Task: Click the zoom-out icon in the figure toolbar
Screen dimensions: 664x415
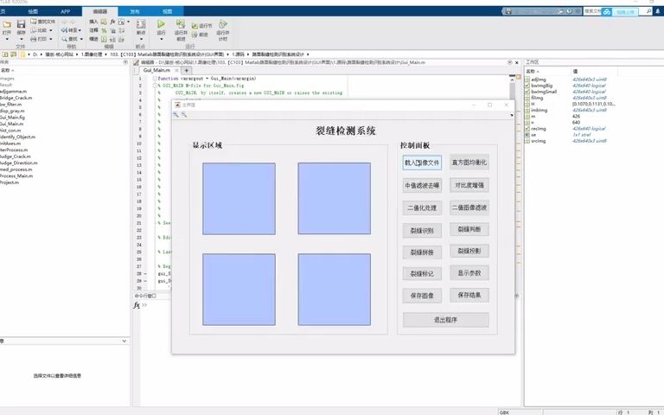Action: tap(184, 114)
